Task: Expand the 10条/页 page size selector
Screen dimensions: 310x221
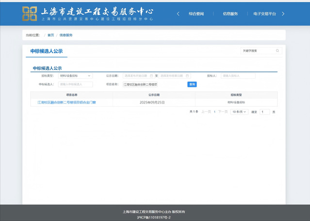Action: (239, 112)
